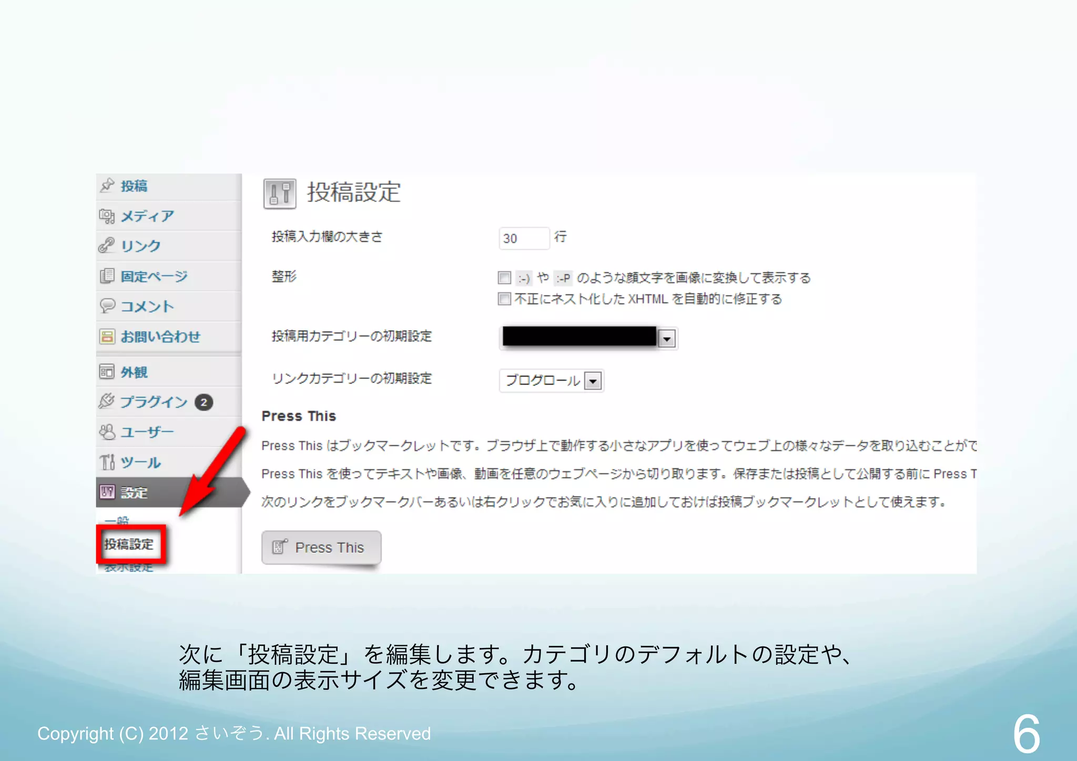Enable converting emoticons to images checkbox
The image size is (1077, 761).
coord(504,278)
